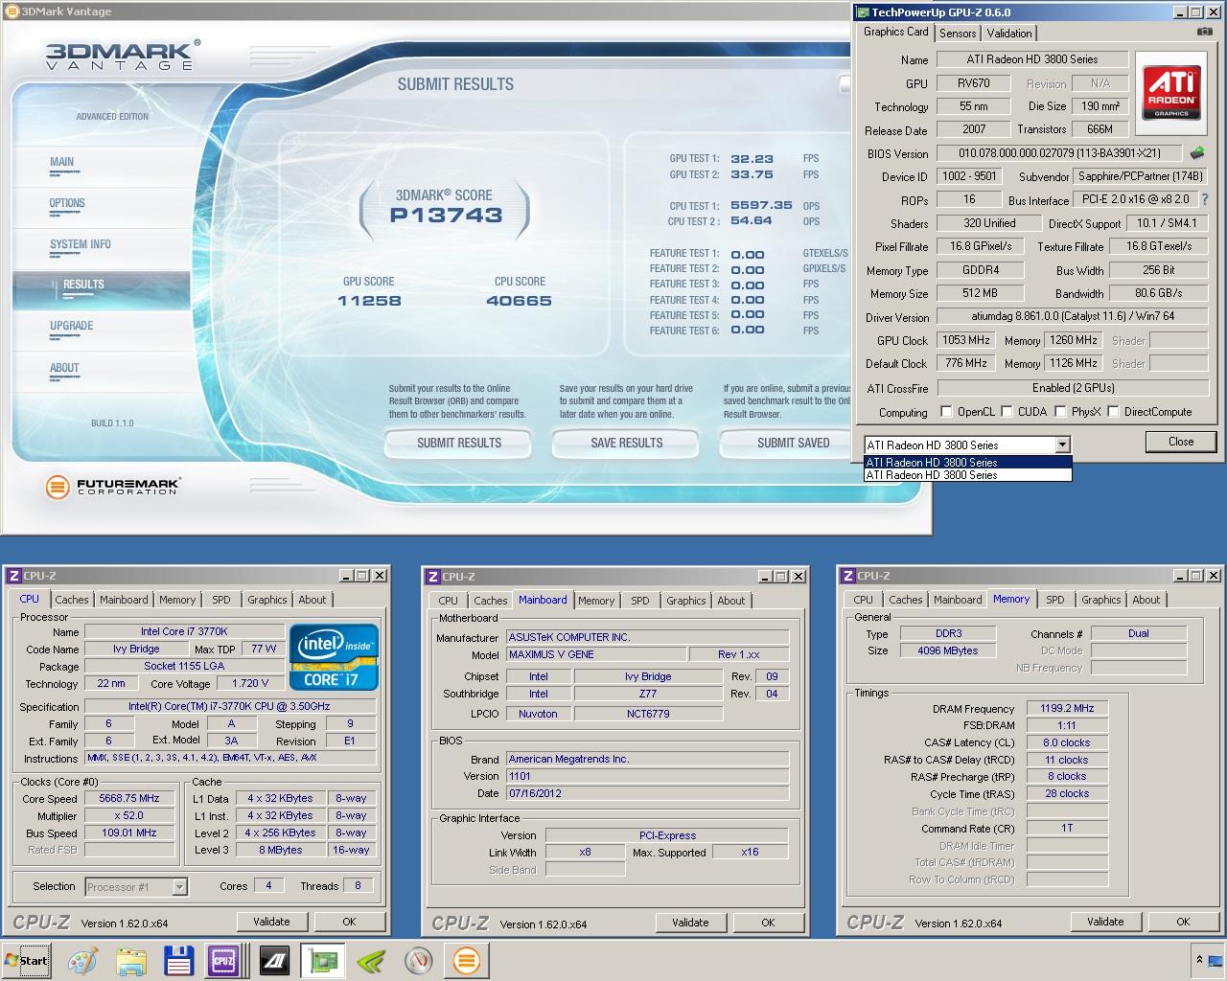Click Validate in the Memory CPU-Z window
The width and height of the screenshot is (1227, 981).
point(1105,922)
